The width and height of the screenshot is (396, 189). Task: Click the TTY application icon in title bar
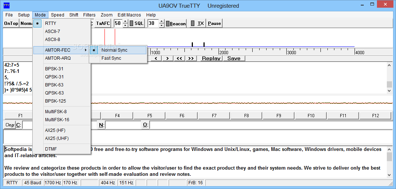(x=7, y=5)
